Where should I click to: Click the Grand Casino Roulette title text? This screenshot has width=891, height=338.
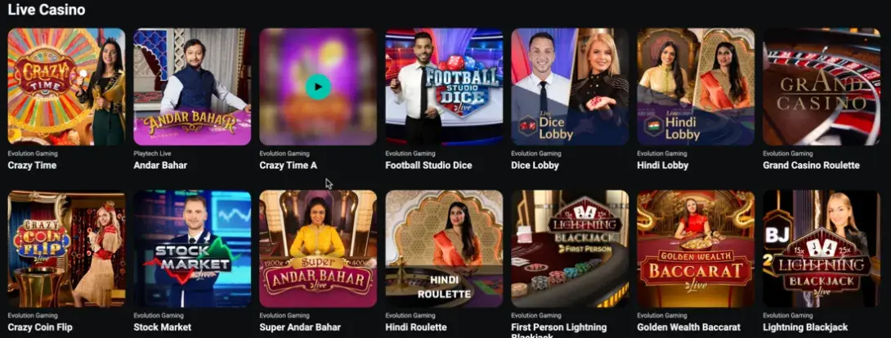pyautogui.click(x=811, y=166)
